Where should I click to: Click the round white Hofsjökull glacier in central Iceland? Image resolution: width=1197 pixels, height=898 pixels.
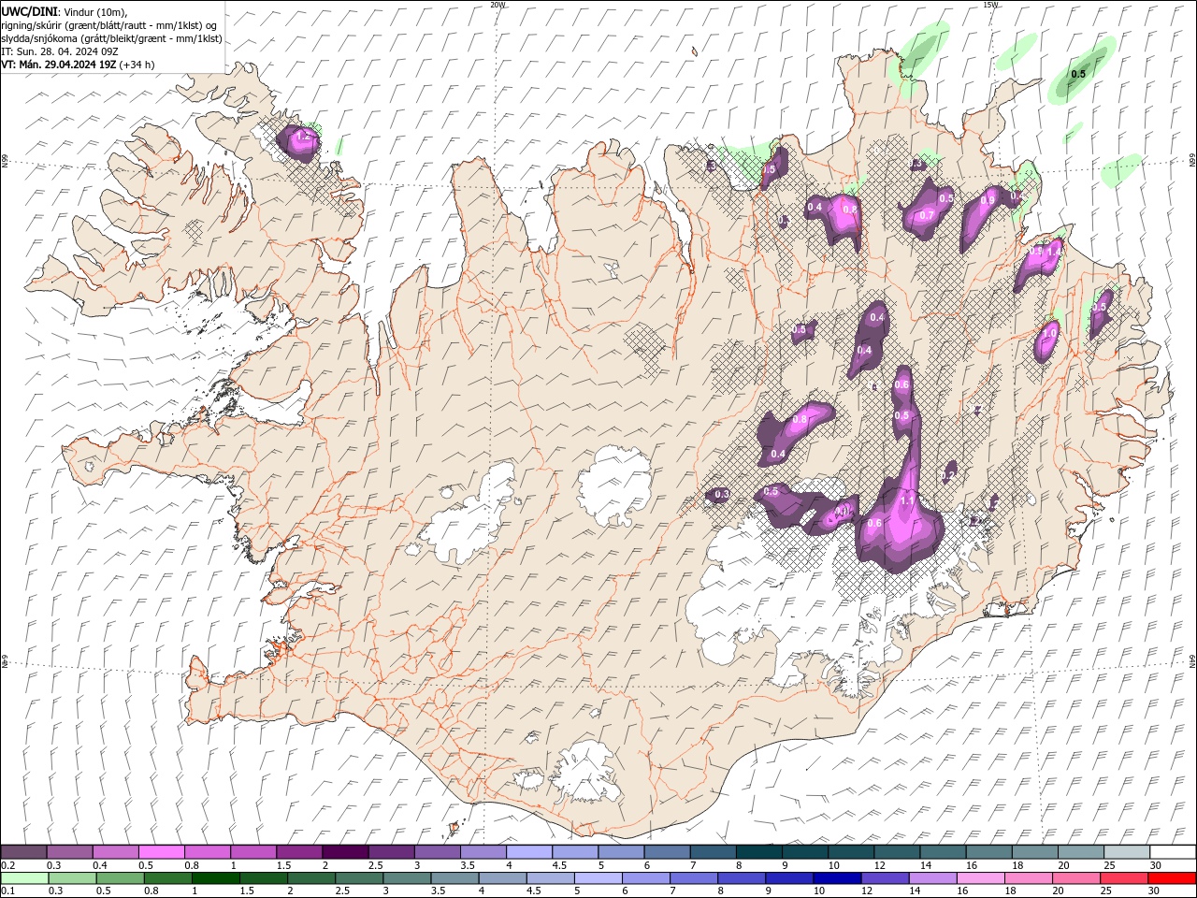click(x=614, y=486)
